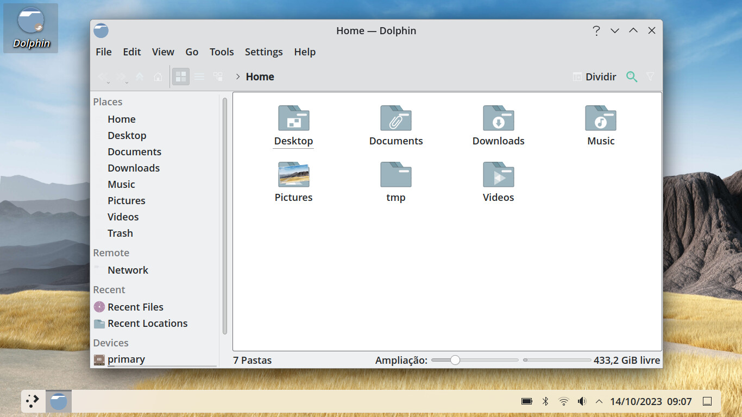Open the Bluetooth tray icon
This screenshot has height=417, width=742.
(x=545, y=401)
